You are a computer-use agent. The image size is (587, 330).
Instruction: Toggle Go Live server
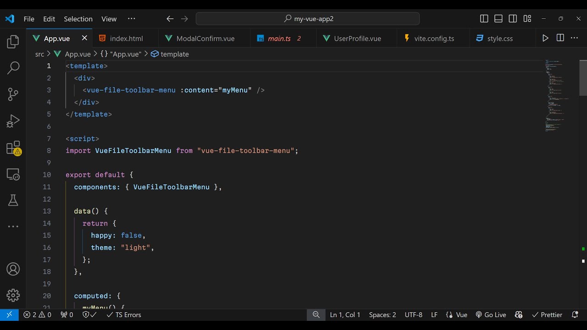coord(491,315)
